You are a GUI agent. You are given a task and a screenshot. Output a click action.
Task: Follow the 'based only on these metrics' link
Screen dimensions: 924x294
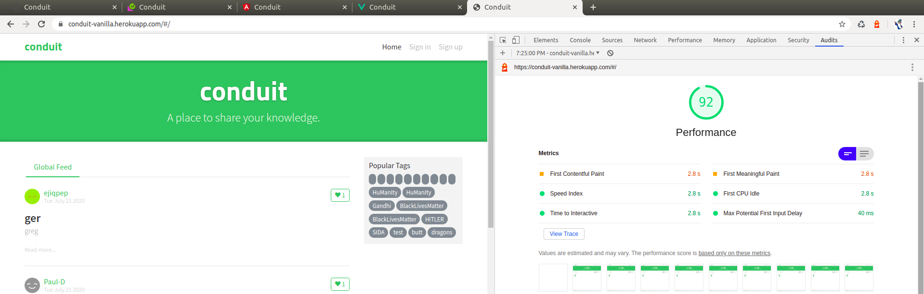[x=734, y=253]
